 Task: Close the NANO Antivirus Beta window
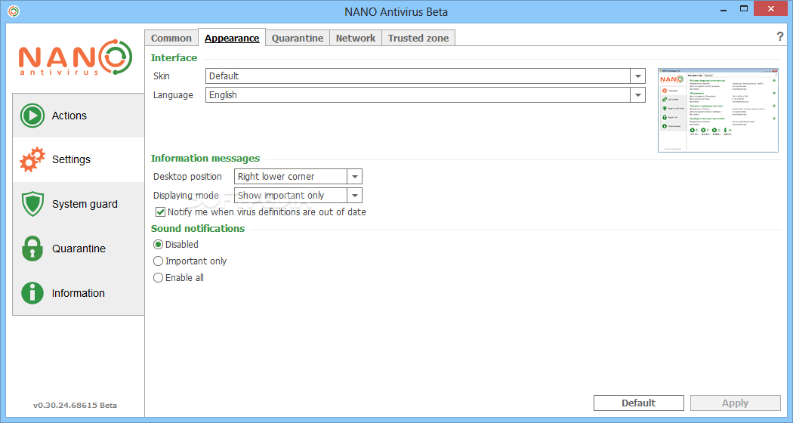coord(771,8)
